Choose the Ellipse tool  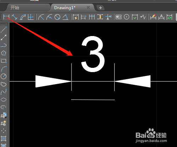click(x=4, y=100)
